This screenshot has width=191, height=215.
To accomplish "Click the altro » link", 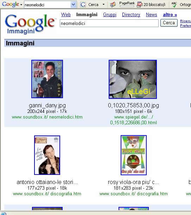I will (x=170, y=14).
